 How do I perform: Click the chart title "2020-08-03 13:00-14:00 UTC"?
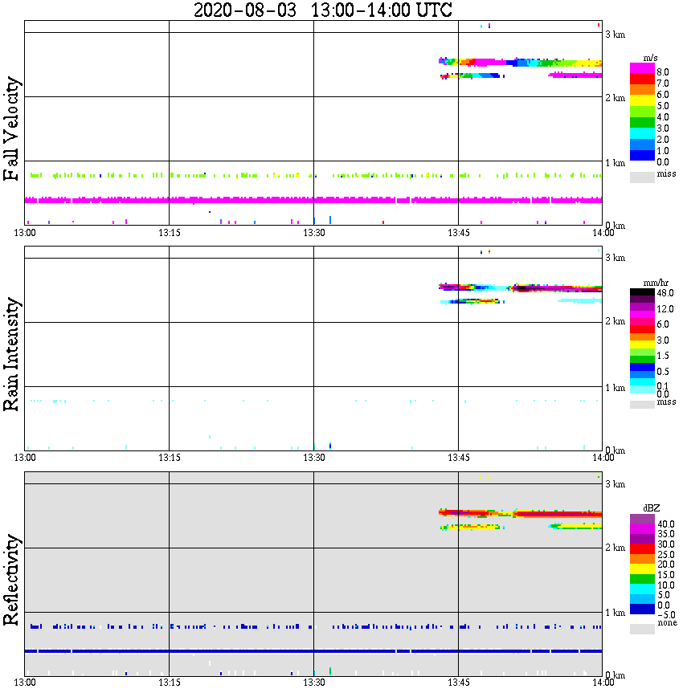[322, 10]
